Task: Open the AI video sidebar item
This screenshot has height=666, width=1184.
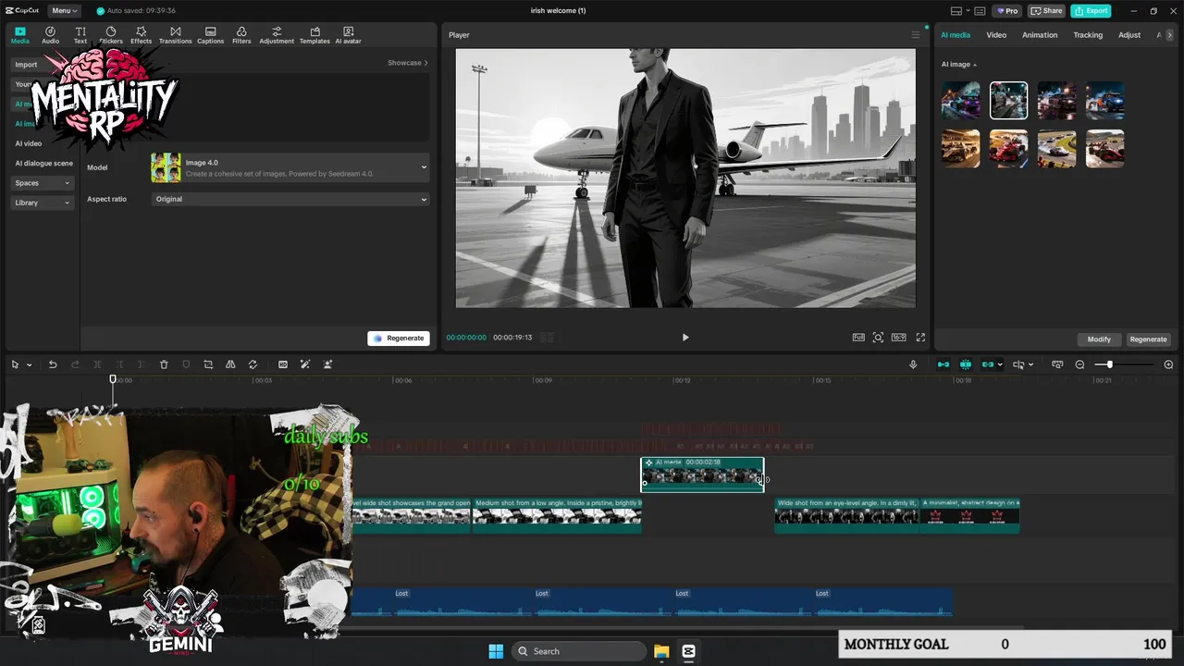Action: pyautogui.click(x=29, y=143)
